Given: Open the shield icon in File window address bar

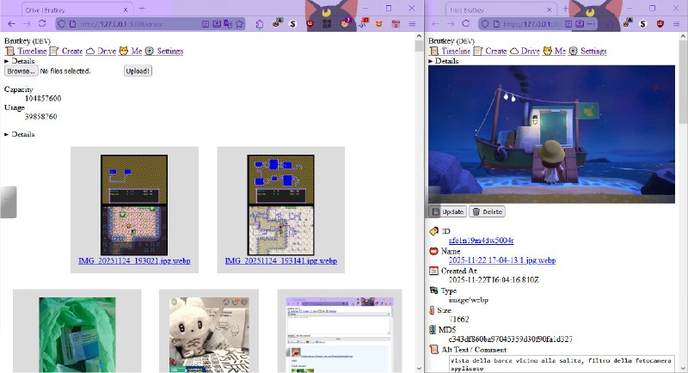Looking at the screenshot, I should [x=485, y=24].
